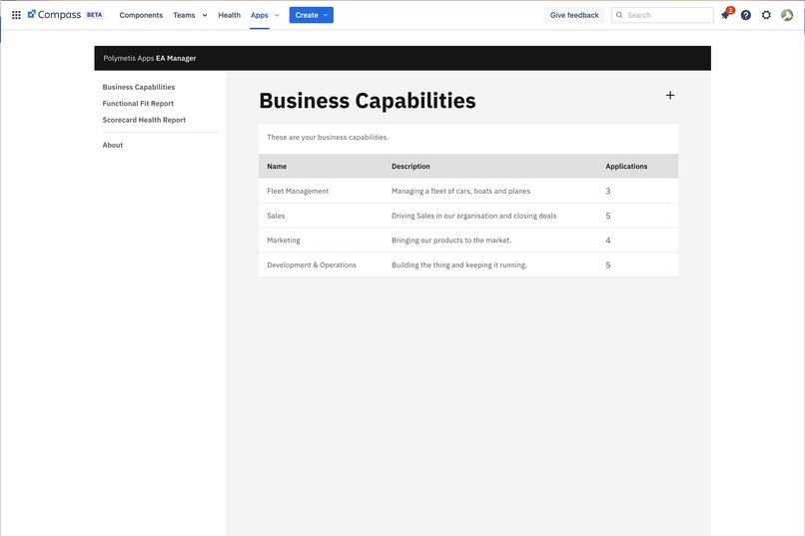Click the applications count for Marketing
805x536 pixels.
608,240
